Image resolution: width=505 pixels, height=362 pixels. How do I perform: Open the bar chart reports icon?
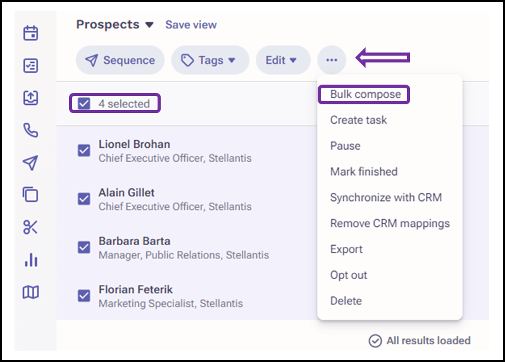point(31,260)
